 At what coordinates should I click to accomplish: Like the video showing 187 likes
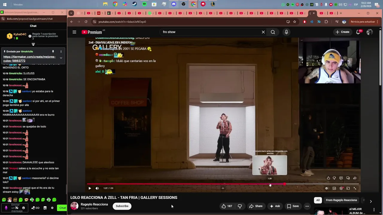pyautogui.click(x=227, y=206)
